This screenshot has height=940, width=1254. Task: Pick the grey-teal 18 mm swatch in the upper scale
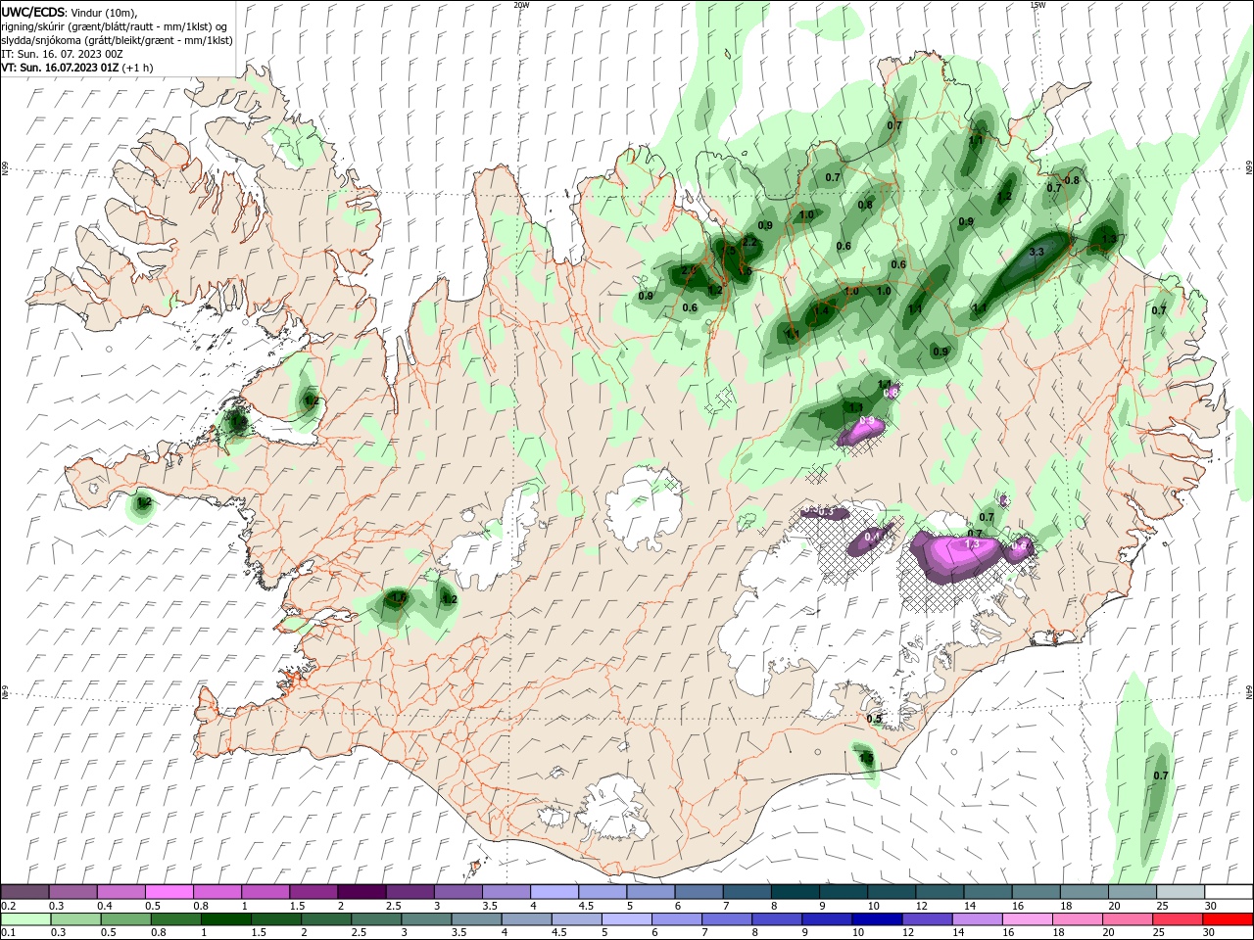click(1085, 892)
